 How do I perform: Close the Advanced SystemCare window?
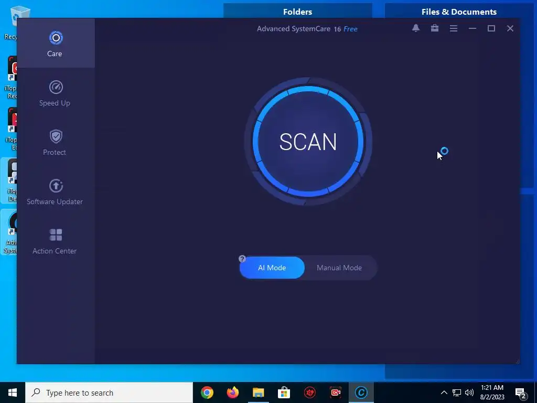[x=510, y=28]
